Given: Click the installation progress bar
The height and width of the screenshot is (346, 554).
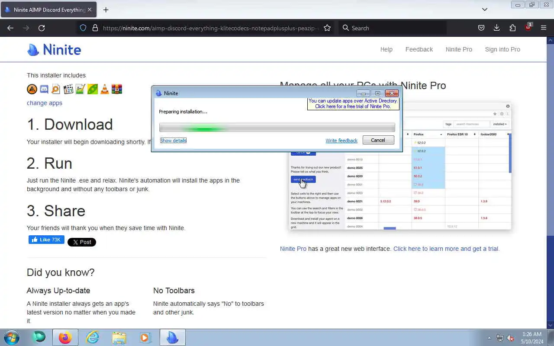Looking at the screenshot, I should pyautogui.click(x=277, y=128).
